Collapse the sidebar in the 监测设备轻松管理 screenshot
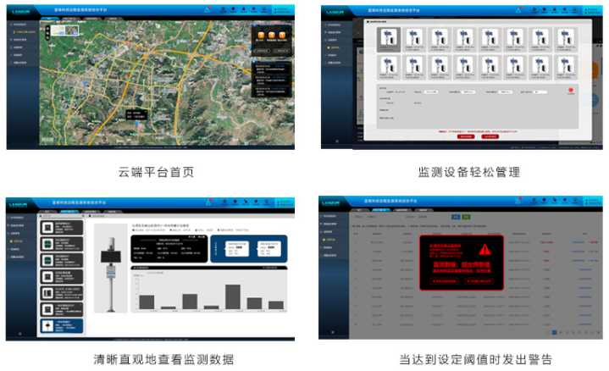This screenshot has width=609, height=371. point(337,141)
